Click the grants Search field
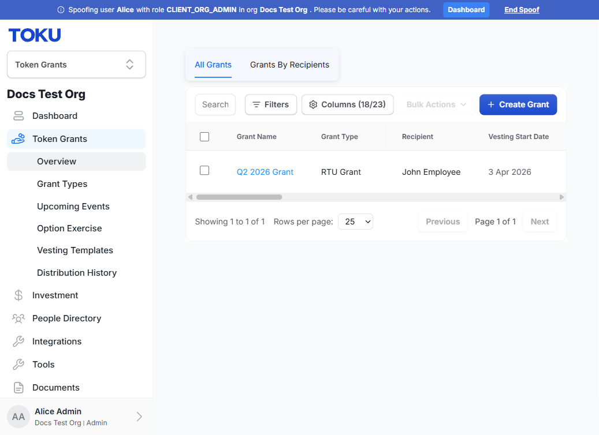This screenshot has width=599, height=435. [215, 104]
